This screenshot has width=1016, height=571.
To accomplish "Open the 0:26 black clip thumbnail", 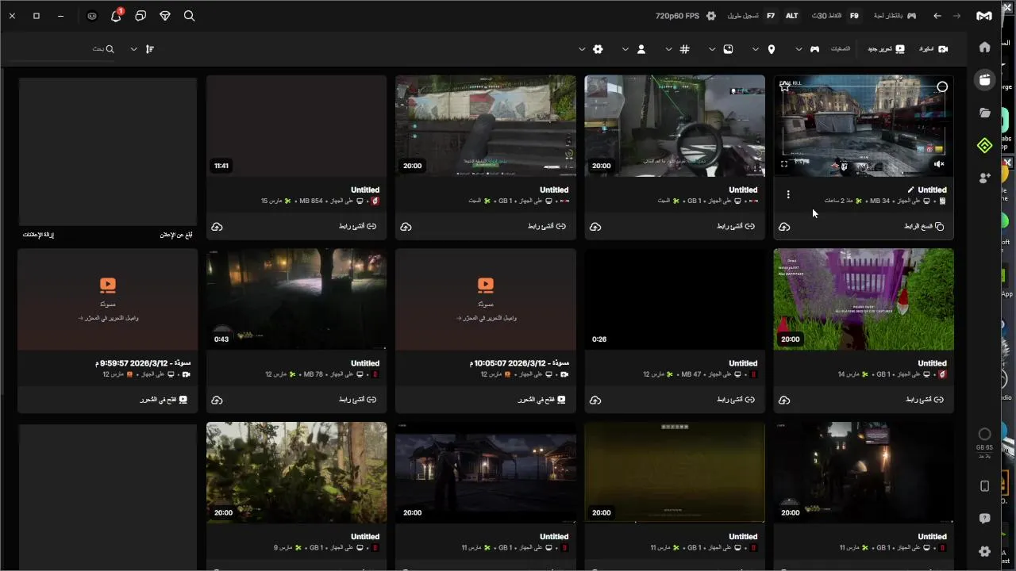I will [x=675, y=299].
